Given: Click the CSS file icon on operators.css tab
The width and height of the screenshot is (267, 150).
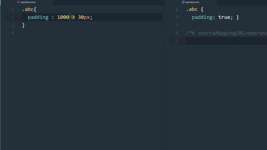Looking at the screenshot, I should pos(183,2).
